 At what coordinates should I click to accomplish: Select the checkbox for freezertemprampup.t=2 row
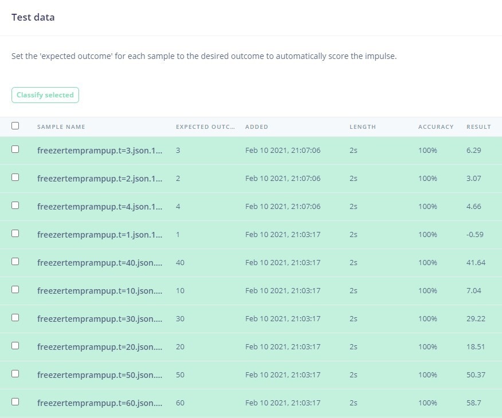click(15, 178)
